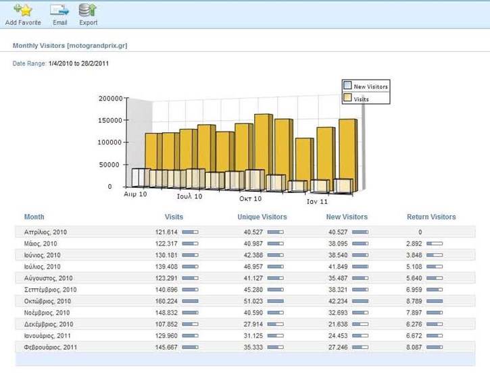Sort by Return Visitors column header
Screen dimensions: 490x384
(431, 217)
